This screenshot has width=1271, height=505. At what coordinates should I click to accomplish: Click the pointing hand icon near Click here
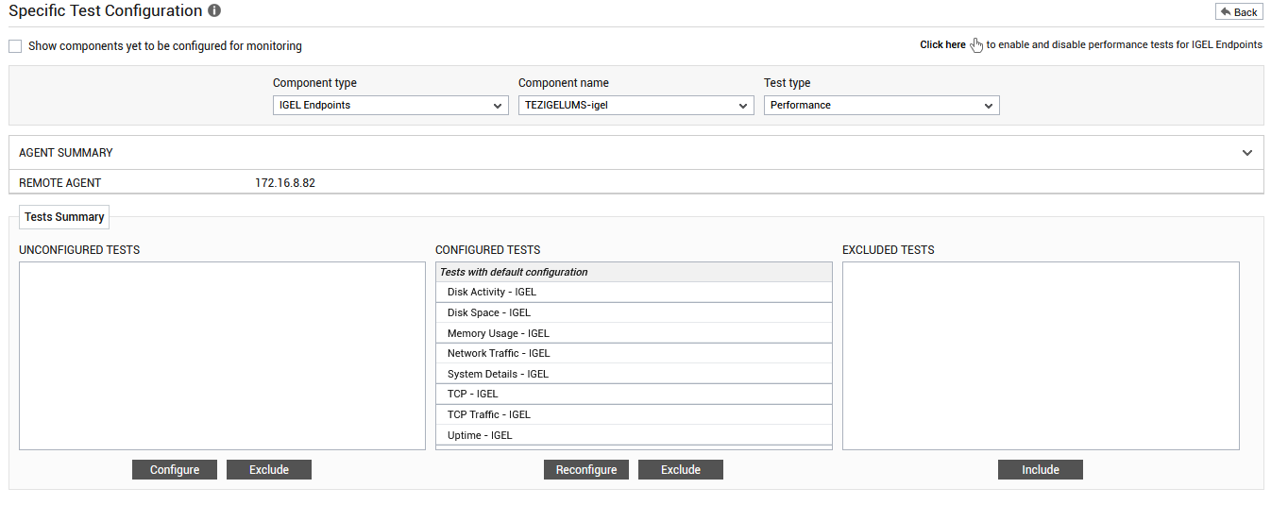(976, 44)
